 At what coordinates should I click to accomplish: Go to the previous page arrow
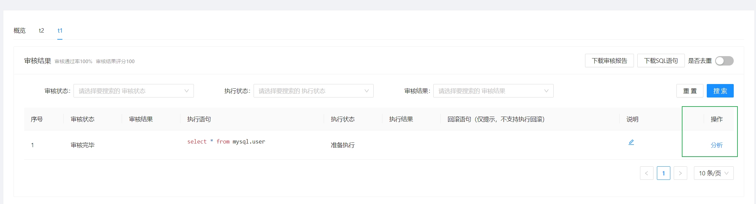646,173
